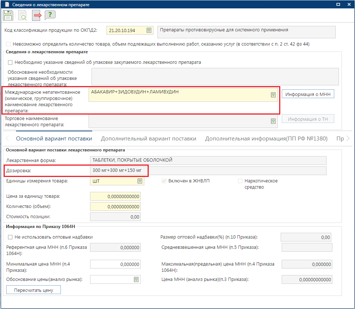Click the Save floppy disk icon

click(x=8, y=15)
